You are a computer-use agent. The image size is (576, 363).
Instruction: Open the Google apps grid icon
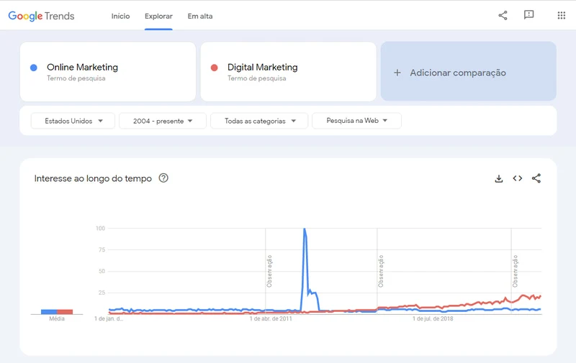[562, 15]
